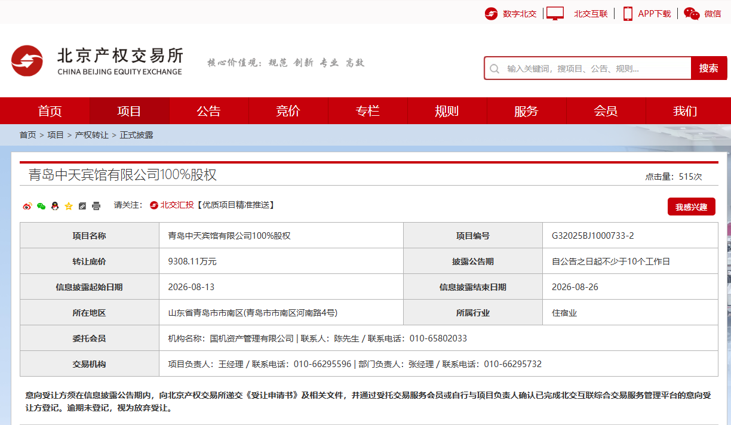Go to 正式披露 in breadcrumb

136,135
